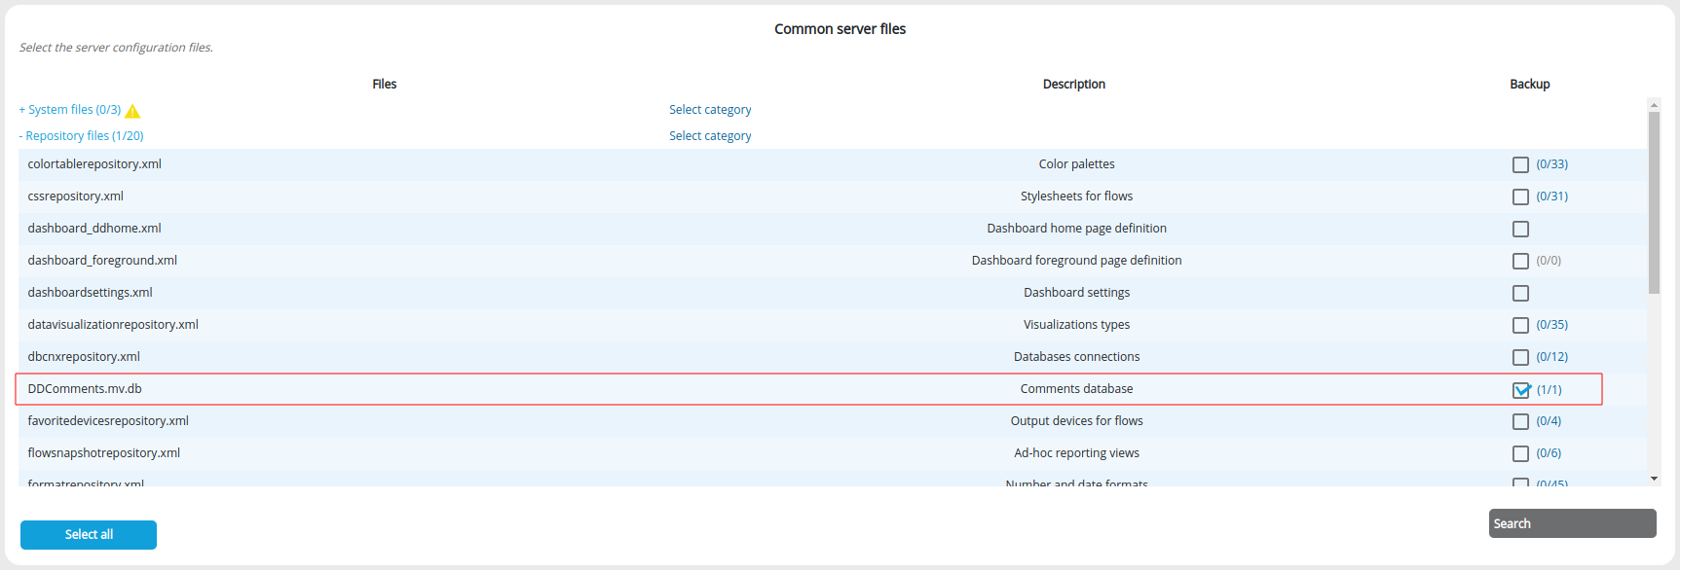Tick the dashboard_ddhome.xml checkbox
Viewport: 1681px width, 572px height.
[1519, 230]
